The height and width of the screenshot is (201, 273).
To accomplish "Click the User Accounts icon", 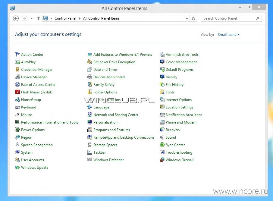I will [x=17, y=160].
